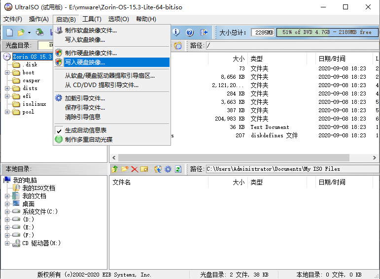Select the casper folder in ISO tree
The height and width of the screenshot is (279, 380).
pos(31,80)
